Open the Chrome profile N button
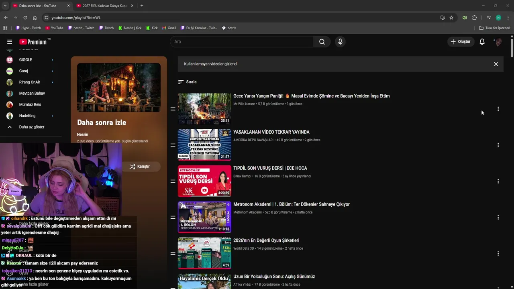This screenshot has width=514, height=289. (498, 18)
